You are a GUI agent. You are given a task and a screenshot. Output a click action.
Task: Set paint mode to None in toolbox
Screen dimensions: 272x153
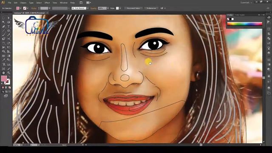click(x=9, y=88)
